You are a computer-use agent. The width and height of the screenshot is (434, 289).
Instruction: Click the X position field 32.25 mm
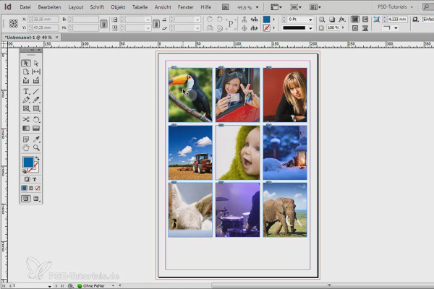click(46, 20)
